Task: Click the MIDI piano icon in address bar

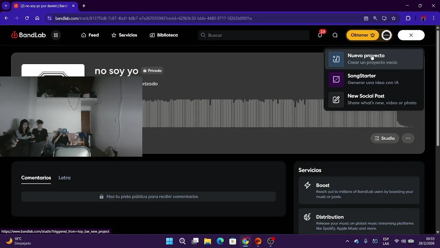Action: [366, 18]
